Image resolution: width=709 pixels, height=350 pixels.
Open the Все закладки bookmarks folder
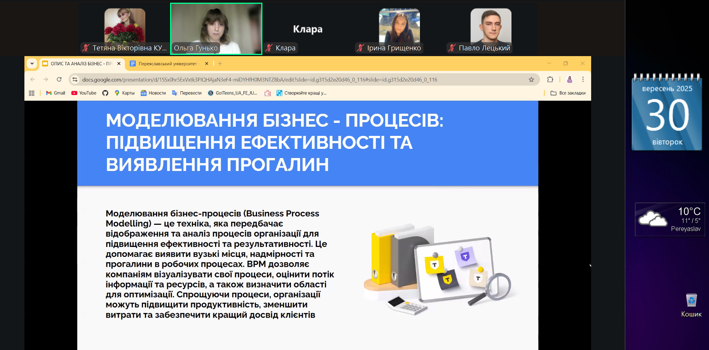[568, 93]
